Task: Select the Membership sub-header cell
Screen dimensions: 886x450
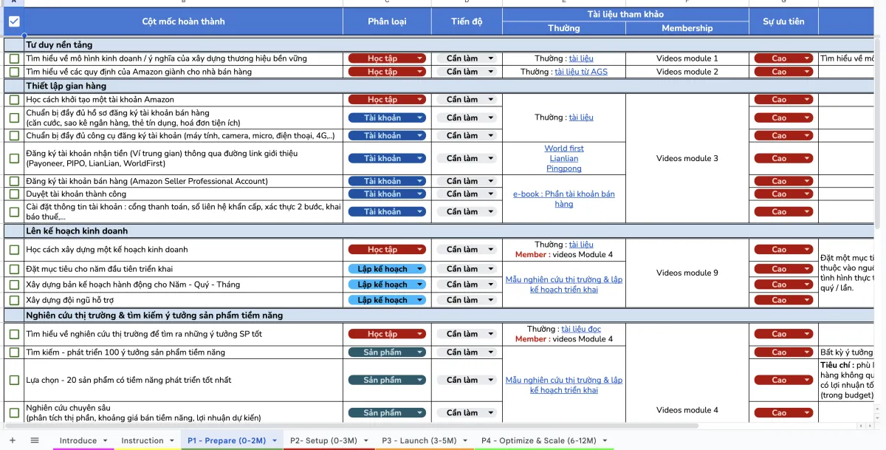Action: (x=687, y=28)
